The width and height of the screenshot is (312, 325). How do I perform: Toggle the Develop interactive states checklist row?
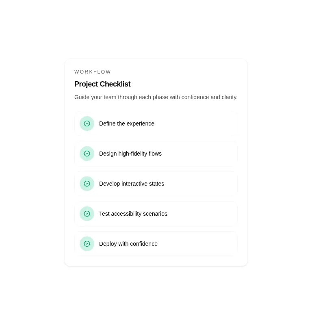pyautogui.click(x=156, y=184)
